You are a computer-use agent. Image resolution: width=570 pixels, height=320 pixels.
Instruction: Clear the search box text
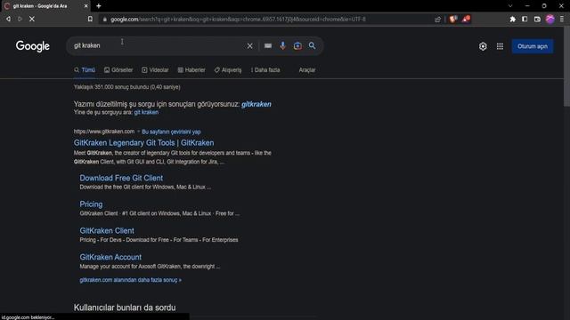(x=249, y=45)
